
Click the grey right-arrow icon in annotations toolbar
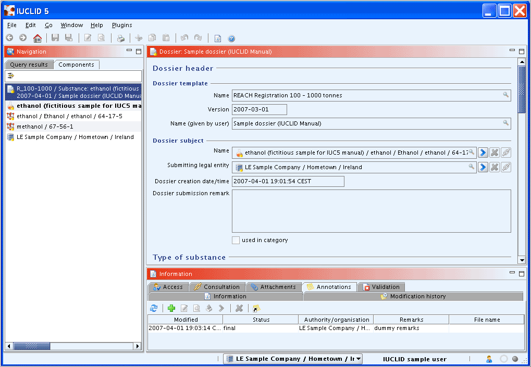tap(221, 308)
